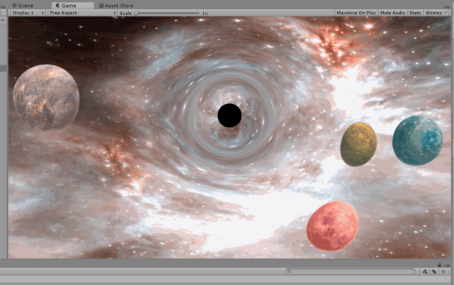Click the Search by Label tag icon
The image size is (454, 285).
(x=434, y=272)
